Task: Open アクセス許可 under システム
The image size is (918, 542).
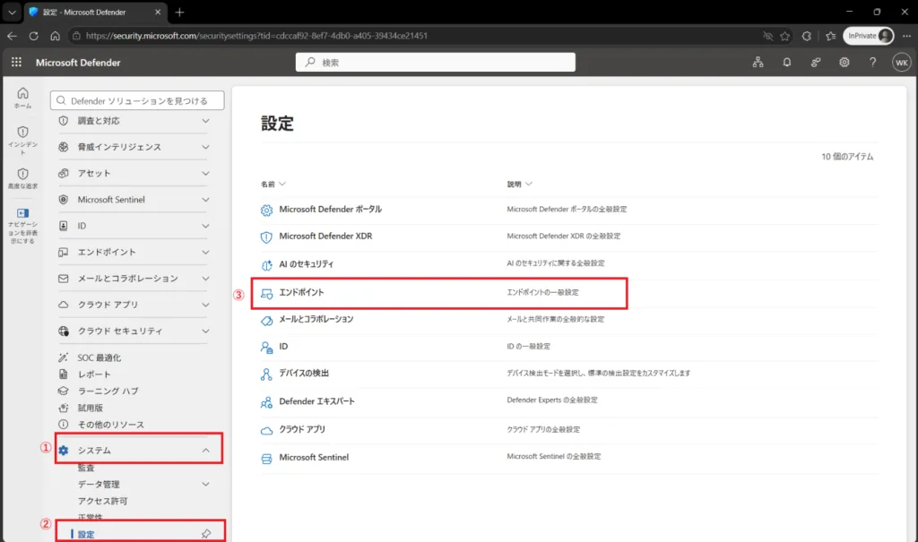Action: click(x=102, y=501)
